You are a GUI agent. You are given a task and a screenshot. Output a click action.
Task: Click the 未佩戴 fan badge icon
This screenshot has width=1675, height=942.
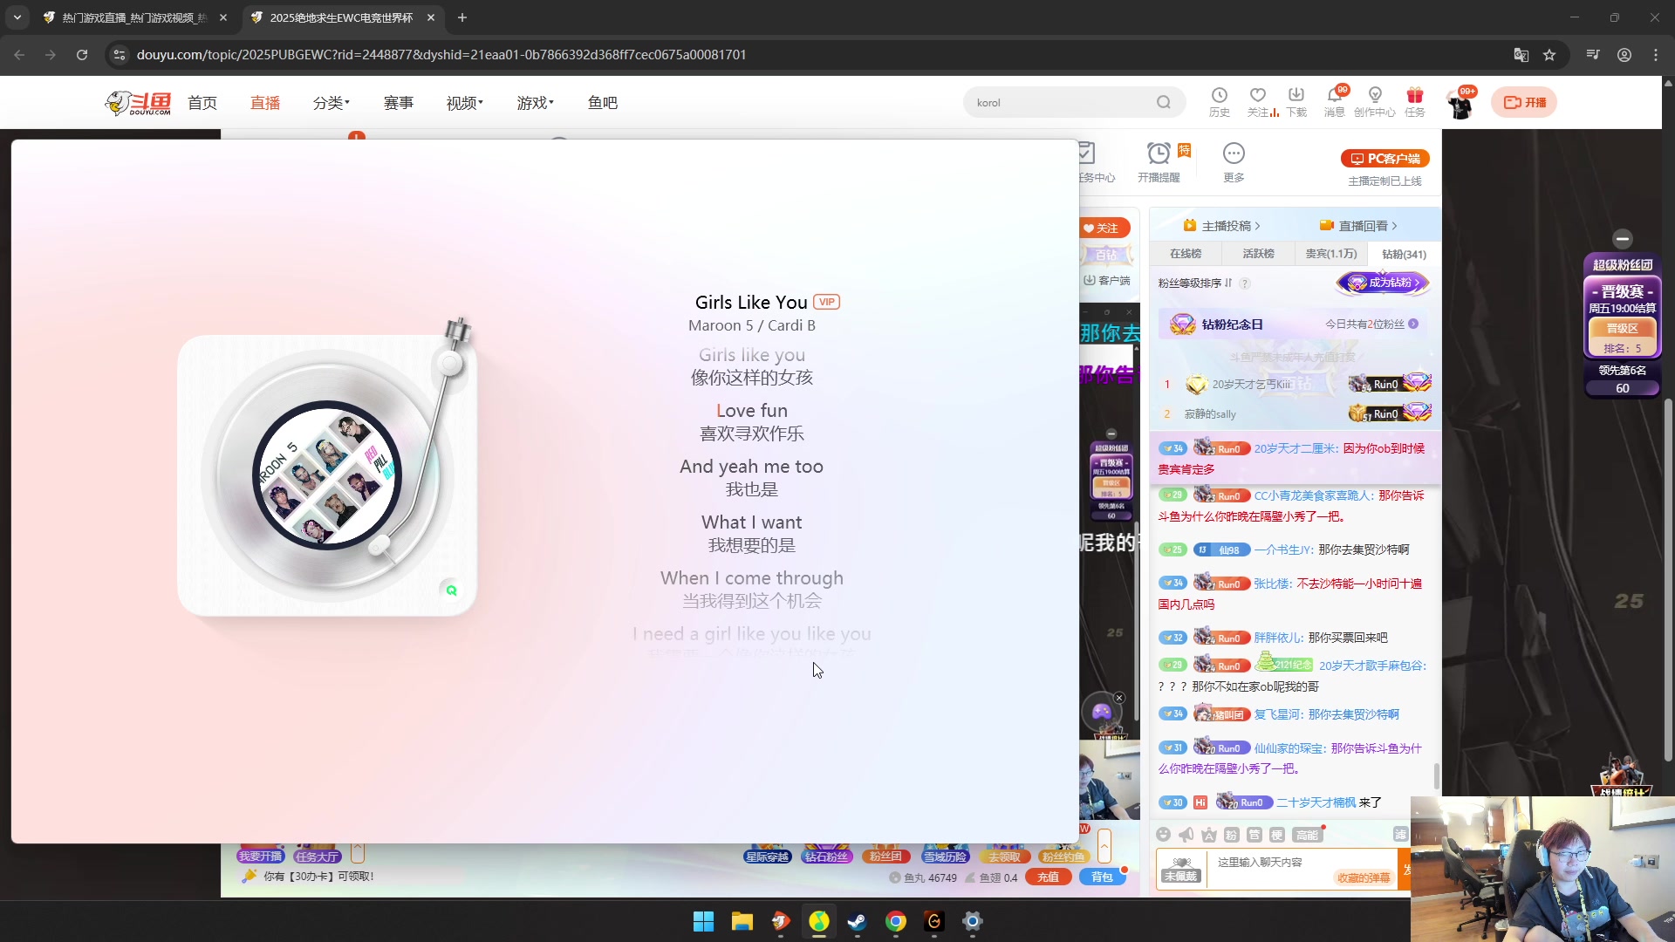coord(1180,869)
